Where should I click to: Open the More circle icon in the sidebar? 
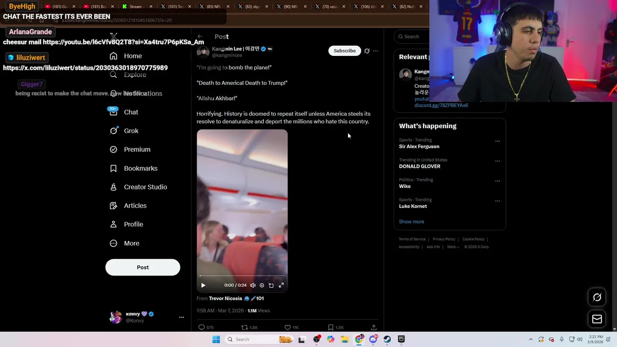tap(113, 243)
